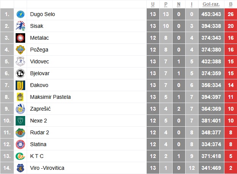Click the U column header
The height and width of the screenshot is (174, 237).
click(x=153, y=4)
